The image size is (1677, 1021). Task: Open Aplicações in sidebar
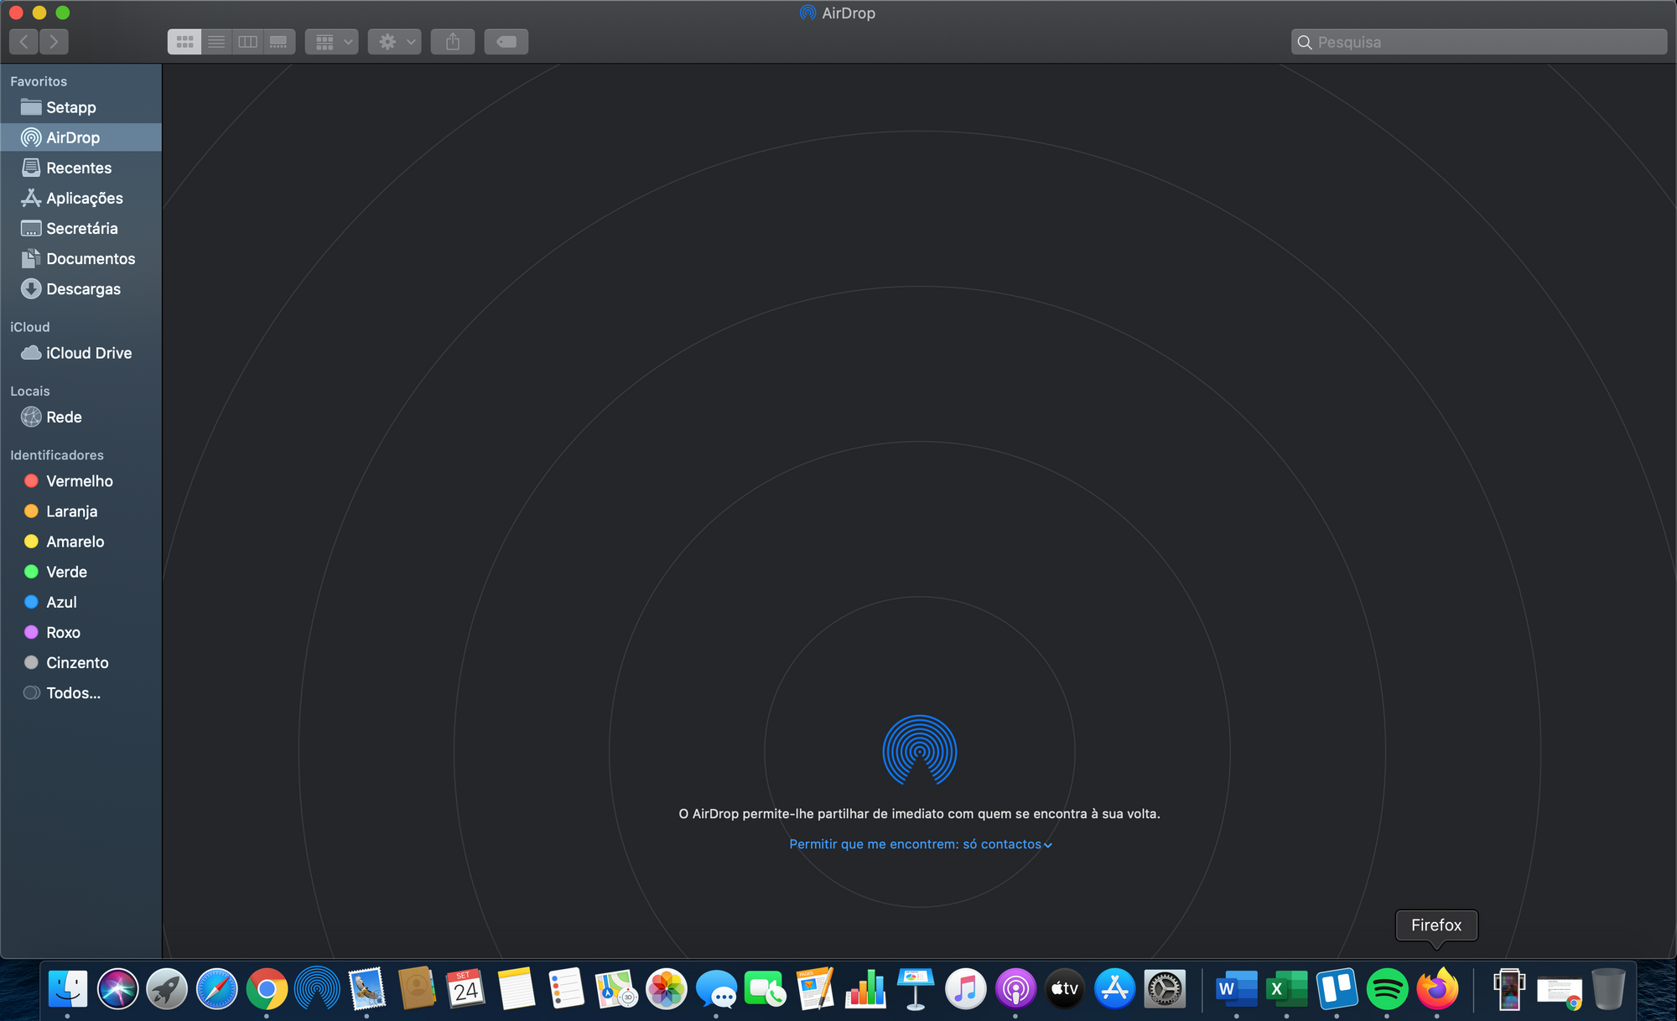(x=80, y=198)
